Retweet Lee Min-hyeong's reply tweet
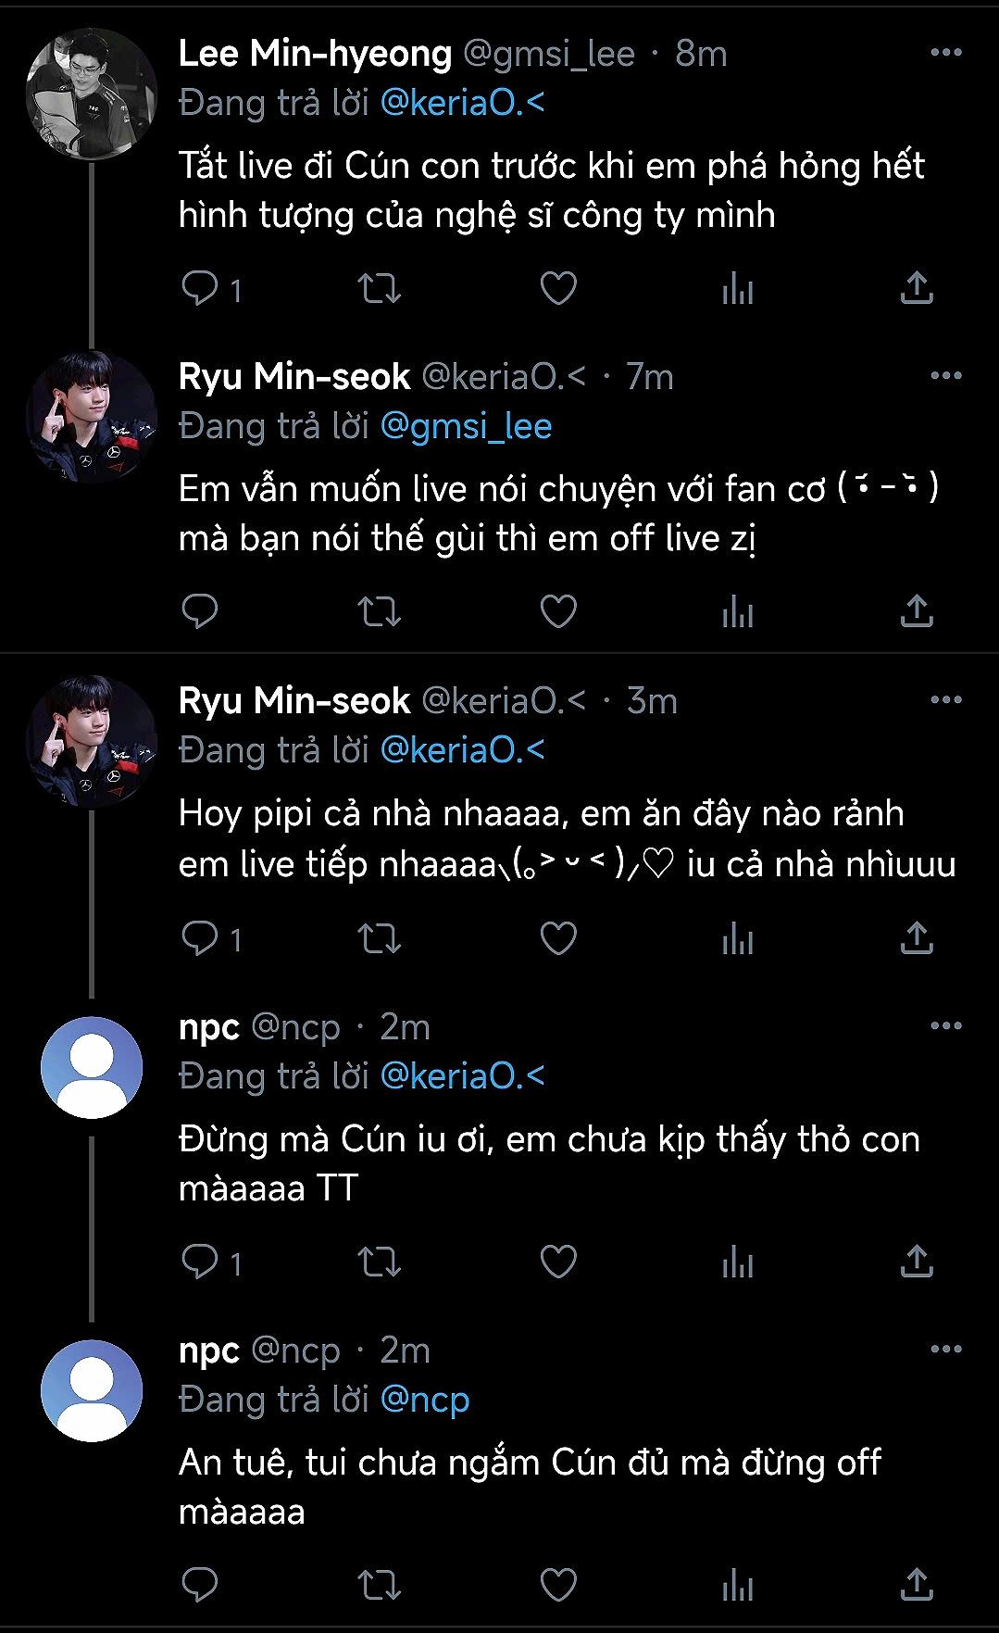 coord(380,289)
